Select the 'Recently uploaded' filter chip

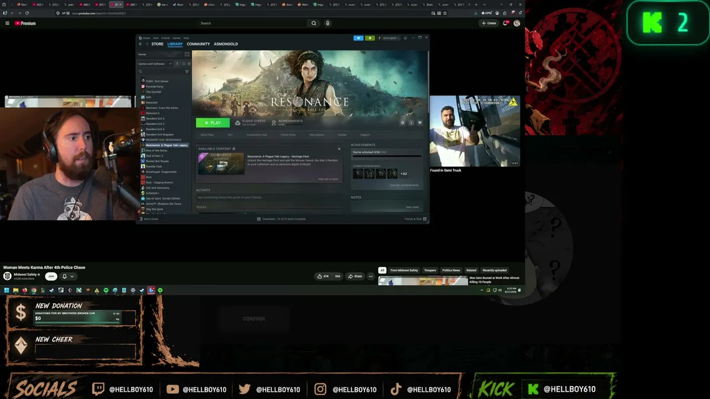[494, 270]
